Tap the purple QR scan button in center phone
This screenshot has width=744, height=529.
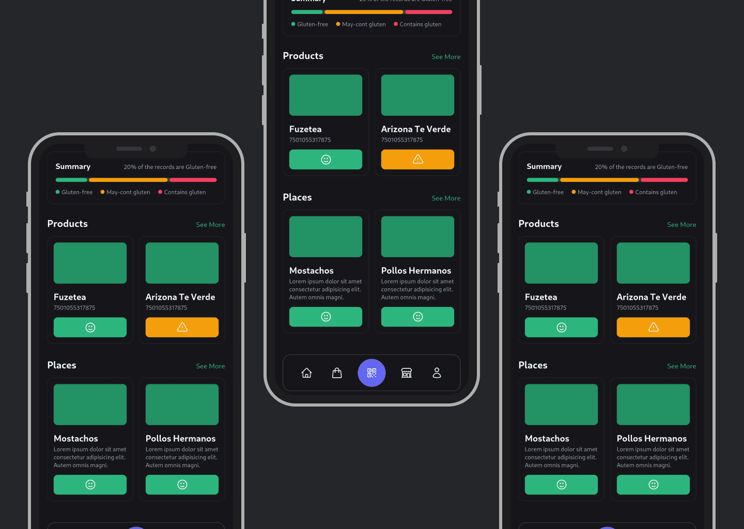(x=371, y=372)
